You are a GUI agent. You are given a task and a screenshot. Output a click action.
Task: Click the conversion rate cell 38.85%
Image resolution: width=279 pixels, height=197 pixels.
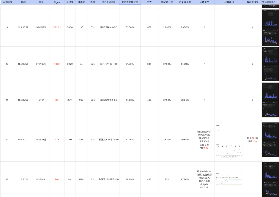point(130,179)
